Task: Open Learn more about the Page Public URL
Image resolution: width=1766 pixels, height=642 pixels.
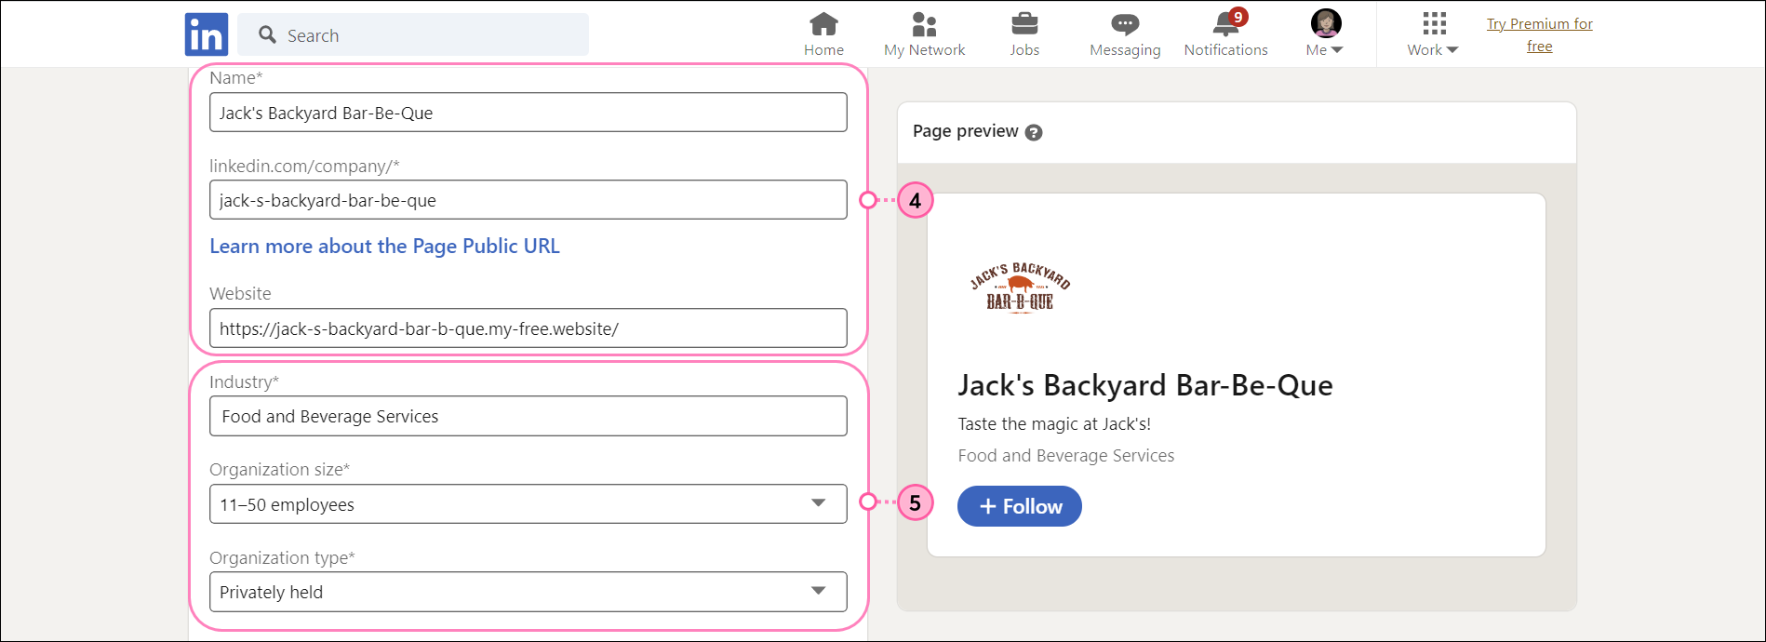Action: click(x=384, y=246)
